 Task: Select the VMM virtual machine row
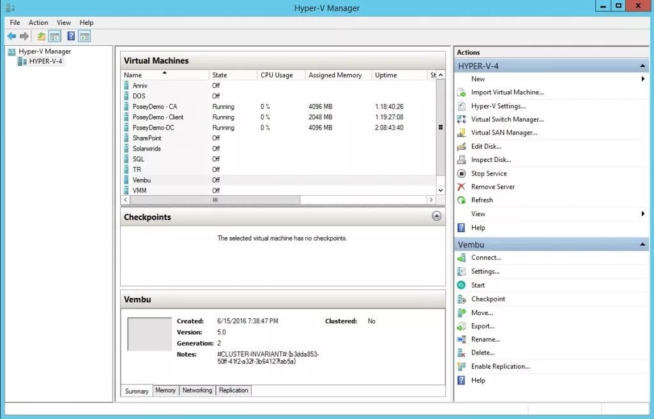279,190
